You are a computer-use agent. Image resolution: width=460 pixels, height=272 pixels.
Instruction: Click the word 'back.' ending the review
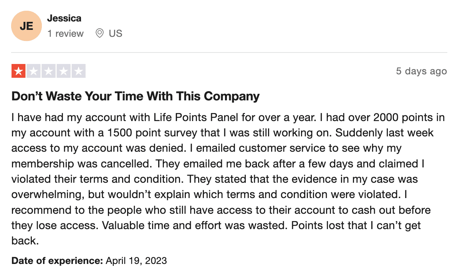tap(25, 241)
